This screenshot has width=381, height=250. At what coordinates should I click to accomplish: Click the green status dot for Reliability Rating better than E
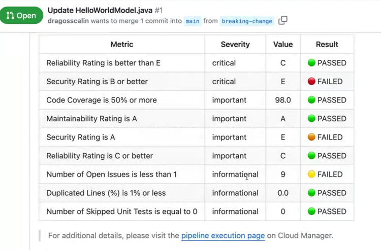pos(311,63)
